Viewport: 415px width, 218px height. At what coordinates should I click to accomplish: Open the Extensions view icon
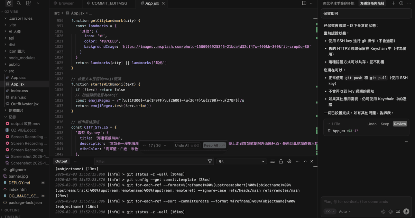pos(28,3)
